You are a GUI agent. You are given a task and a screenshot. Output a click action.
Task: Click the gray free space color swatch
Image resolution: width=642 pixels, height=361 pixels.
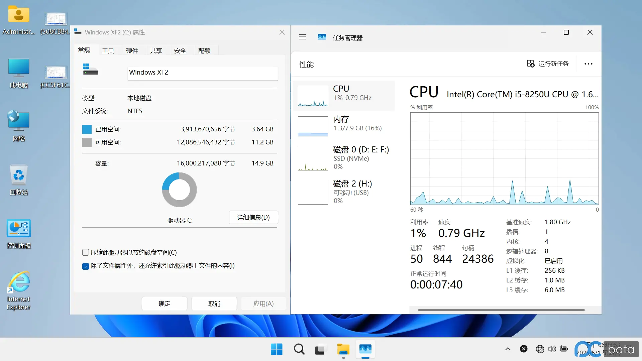click(x=87, y=142)
